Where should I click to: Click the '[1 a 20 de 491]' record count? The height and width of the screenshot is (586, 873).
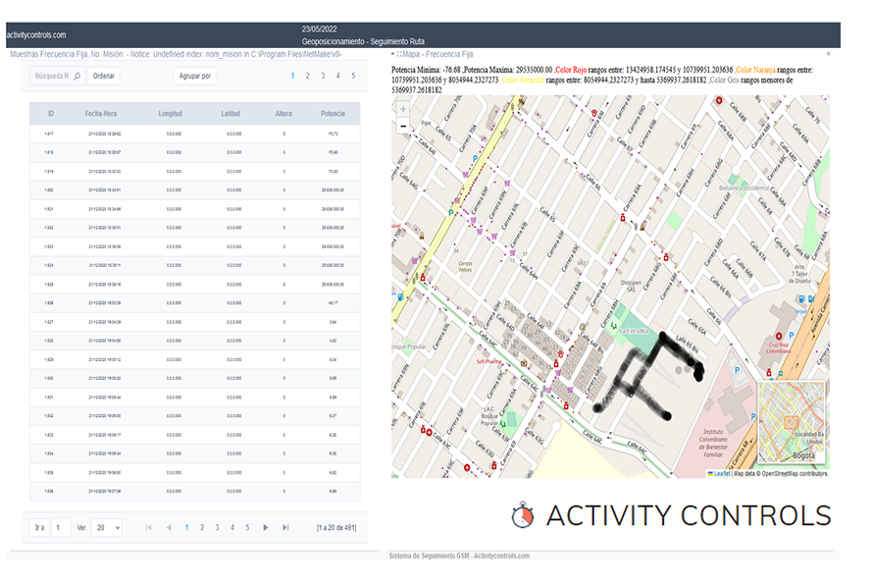coord(336,527)
